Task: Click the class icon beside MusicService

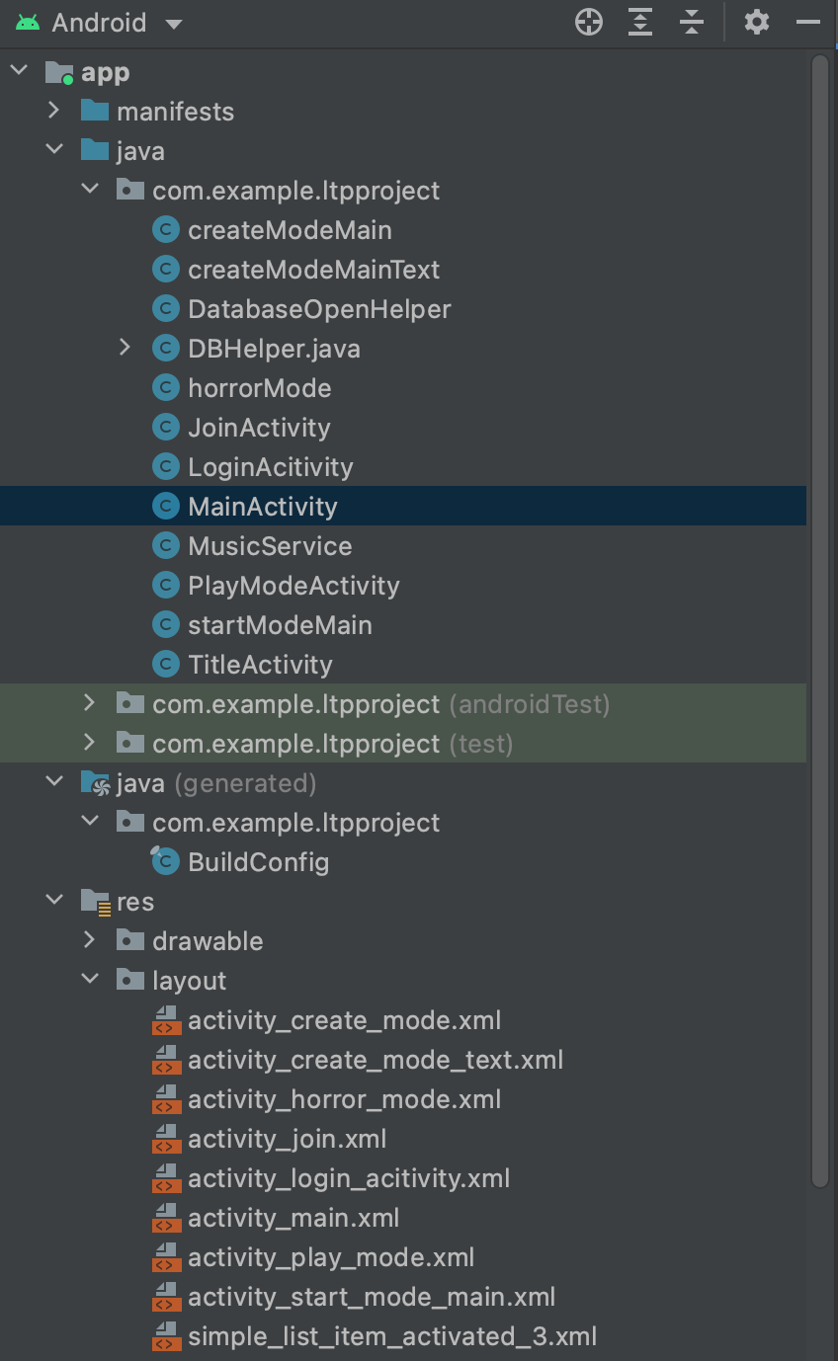Action: pos(165,545)
